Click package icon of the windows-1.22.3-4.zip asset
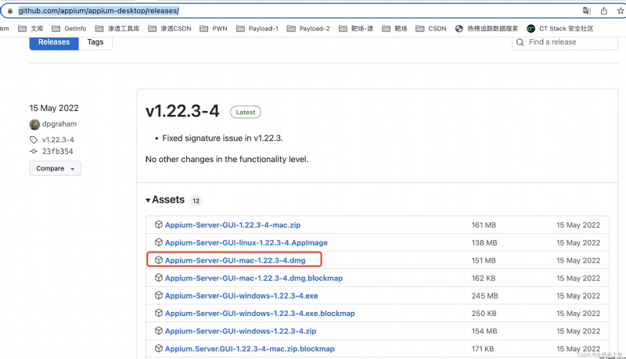Screen dimensions: 626x359 159,331
